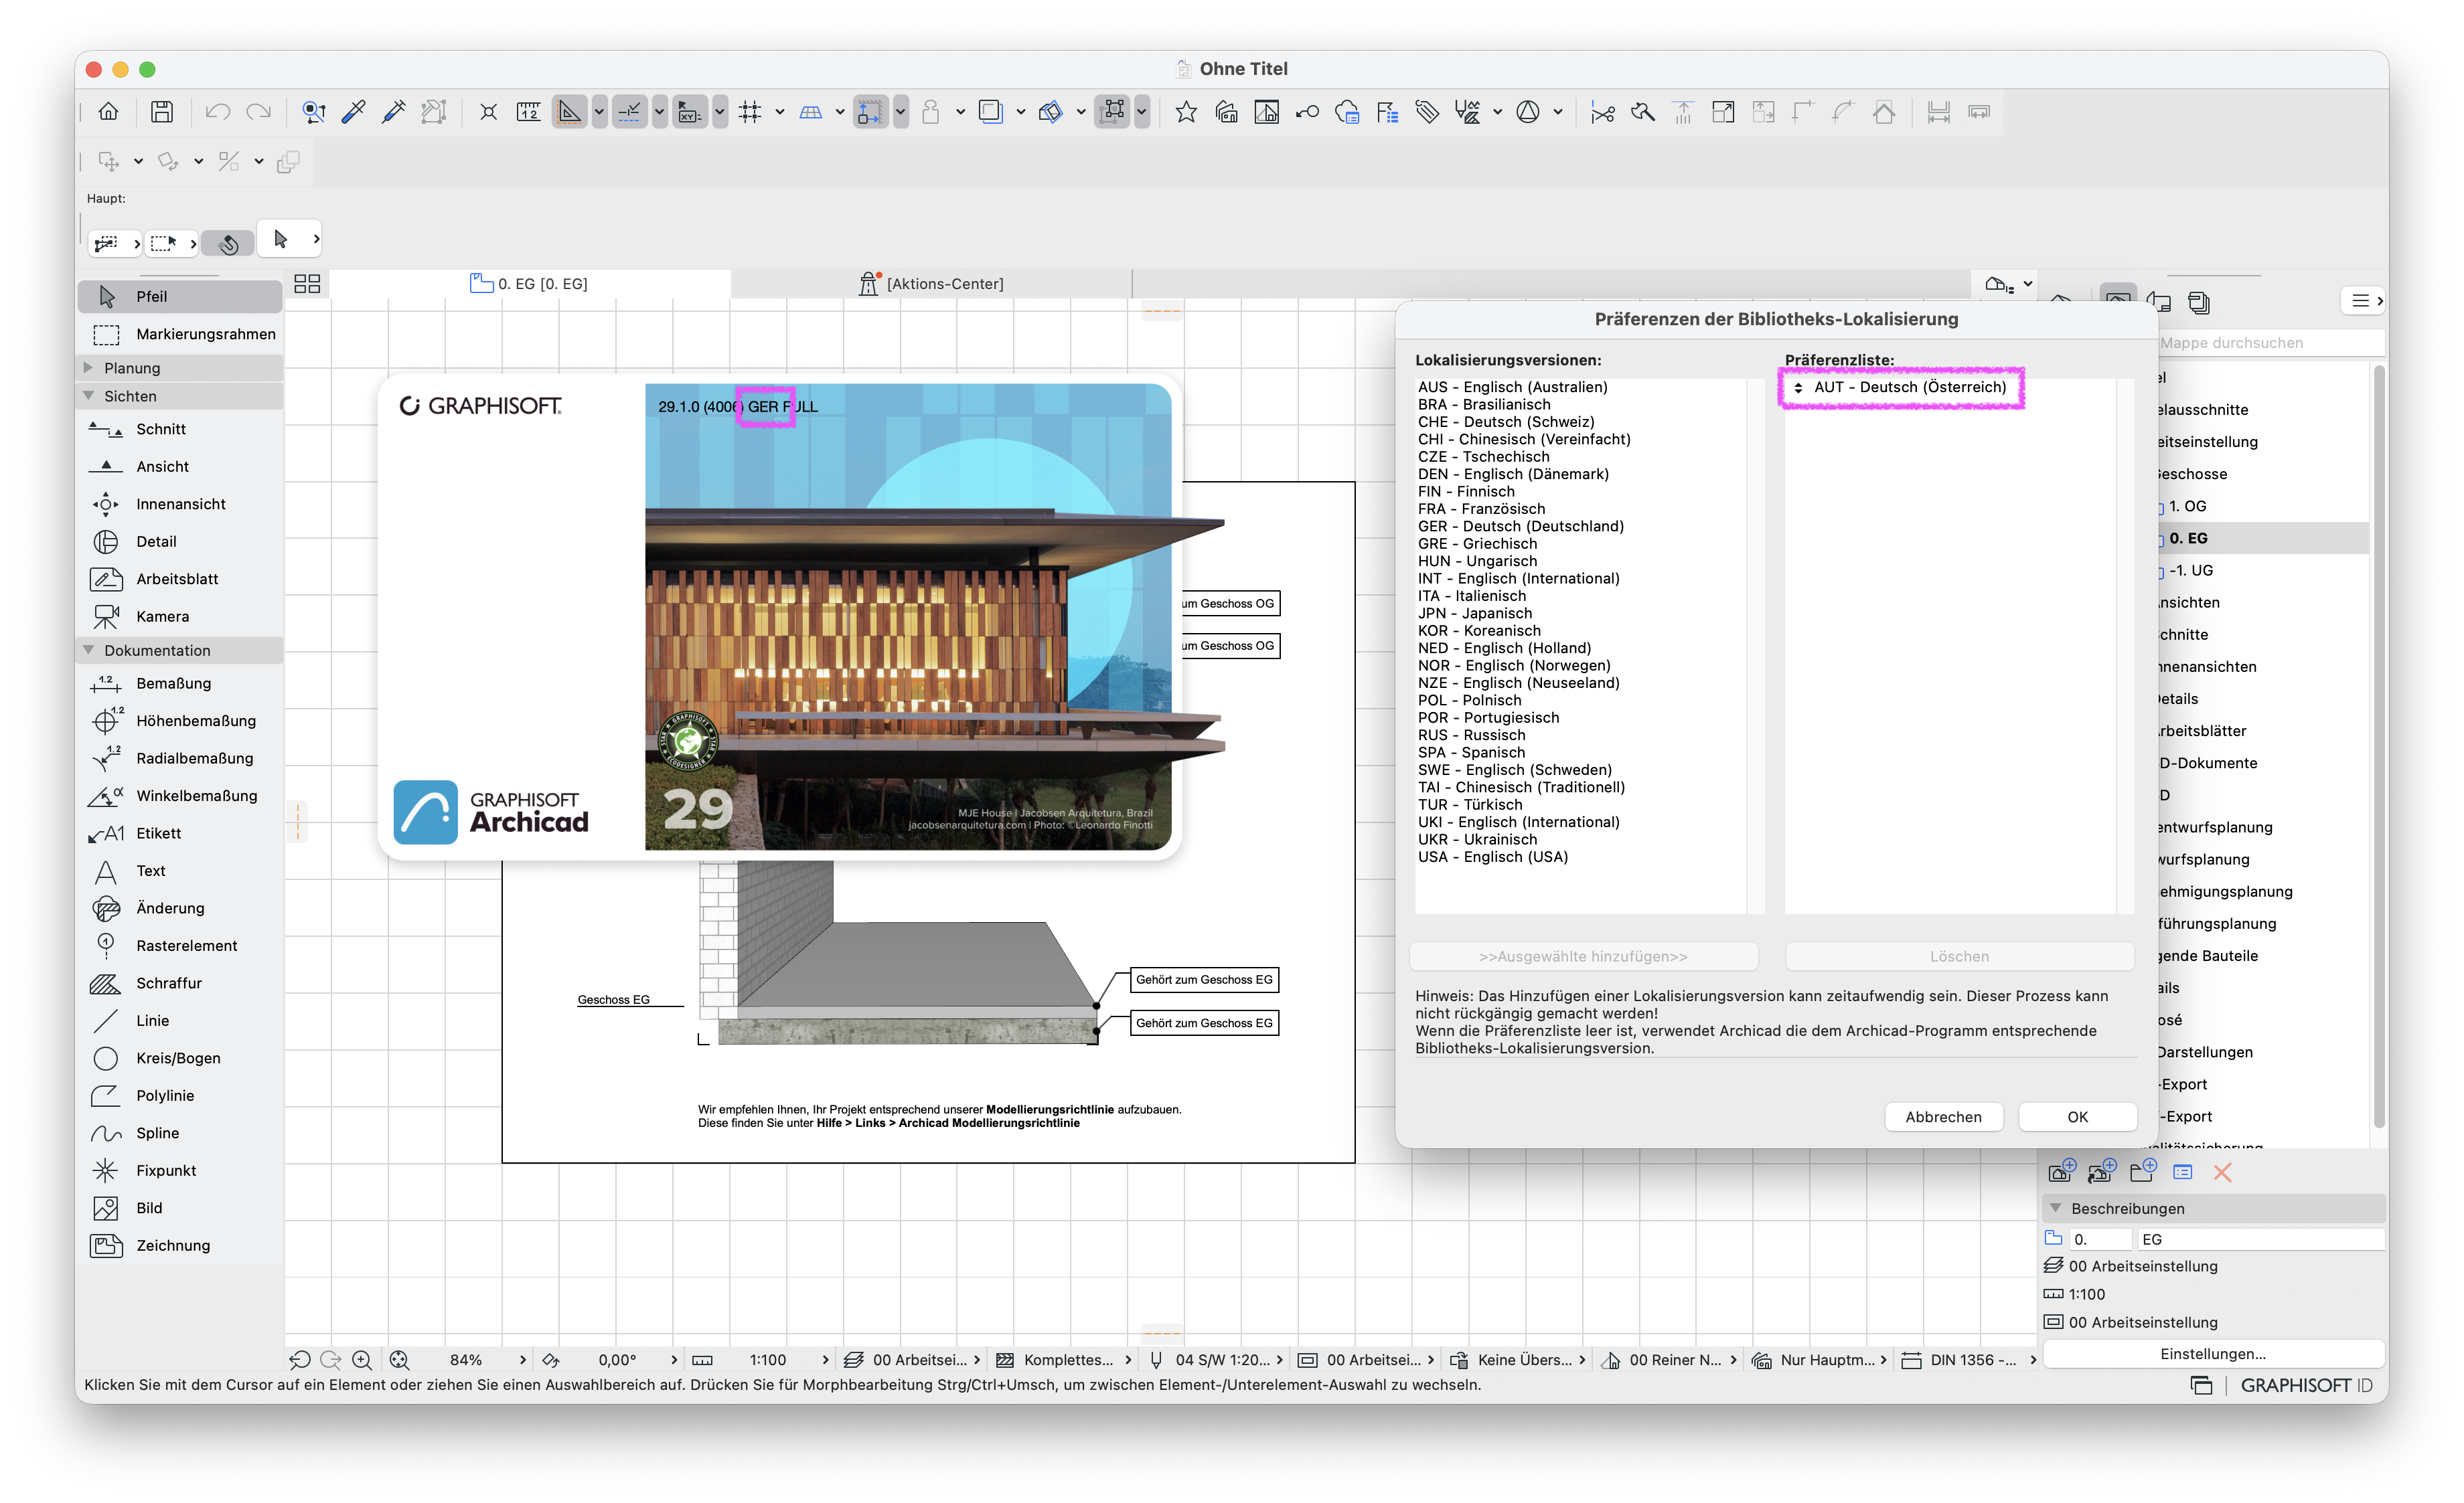Click >>Ausgewählte hinzufügen>> button

point(1583,956)
